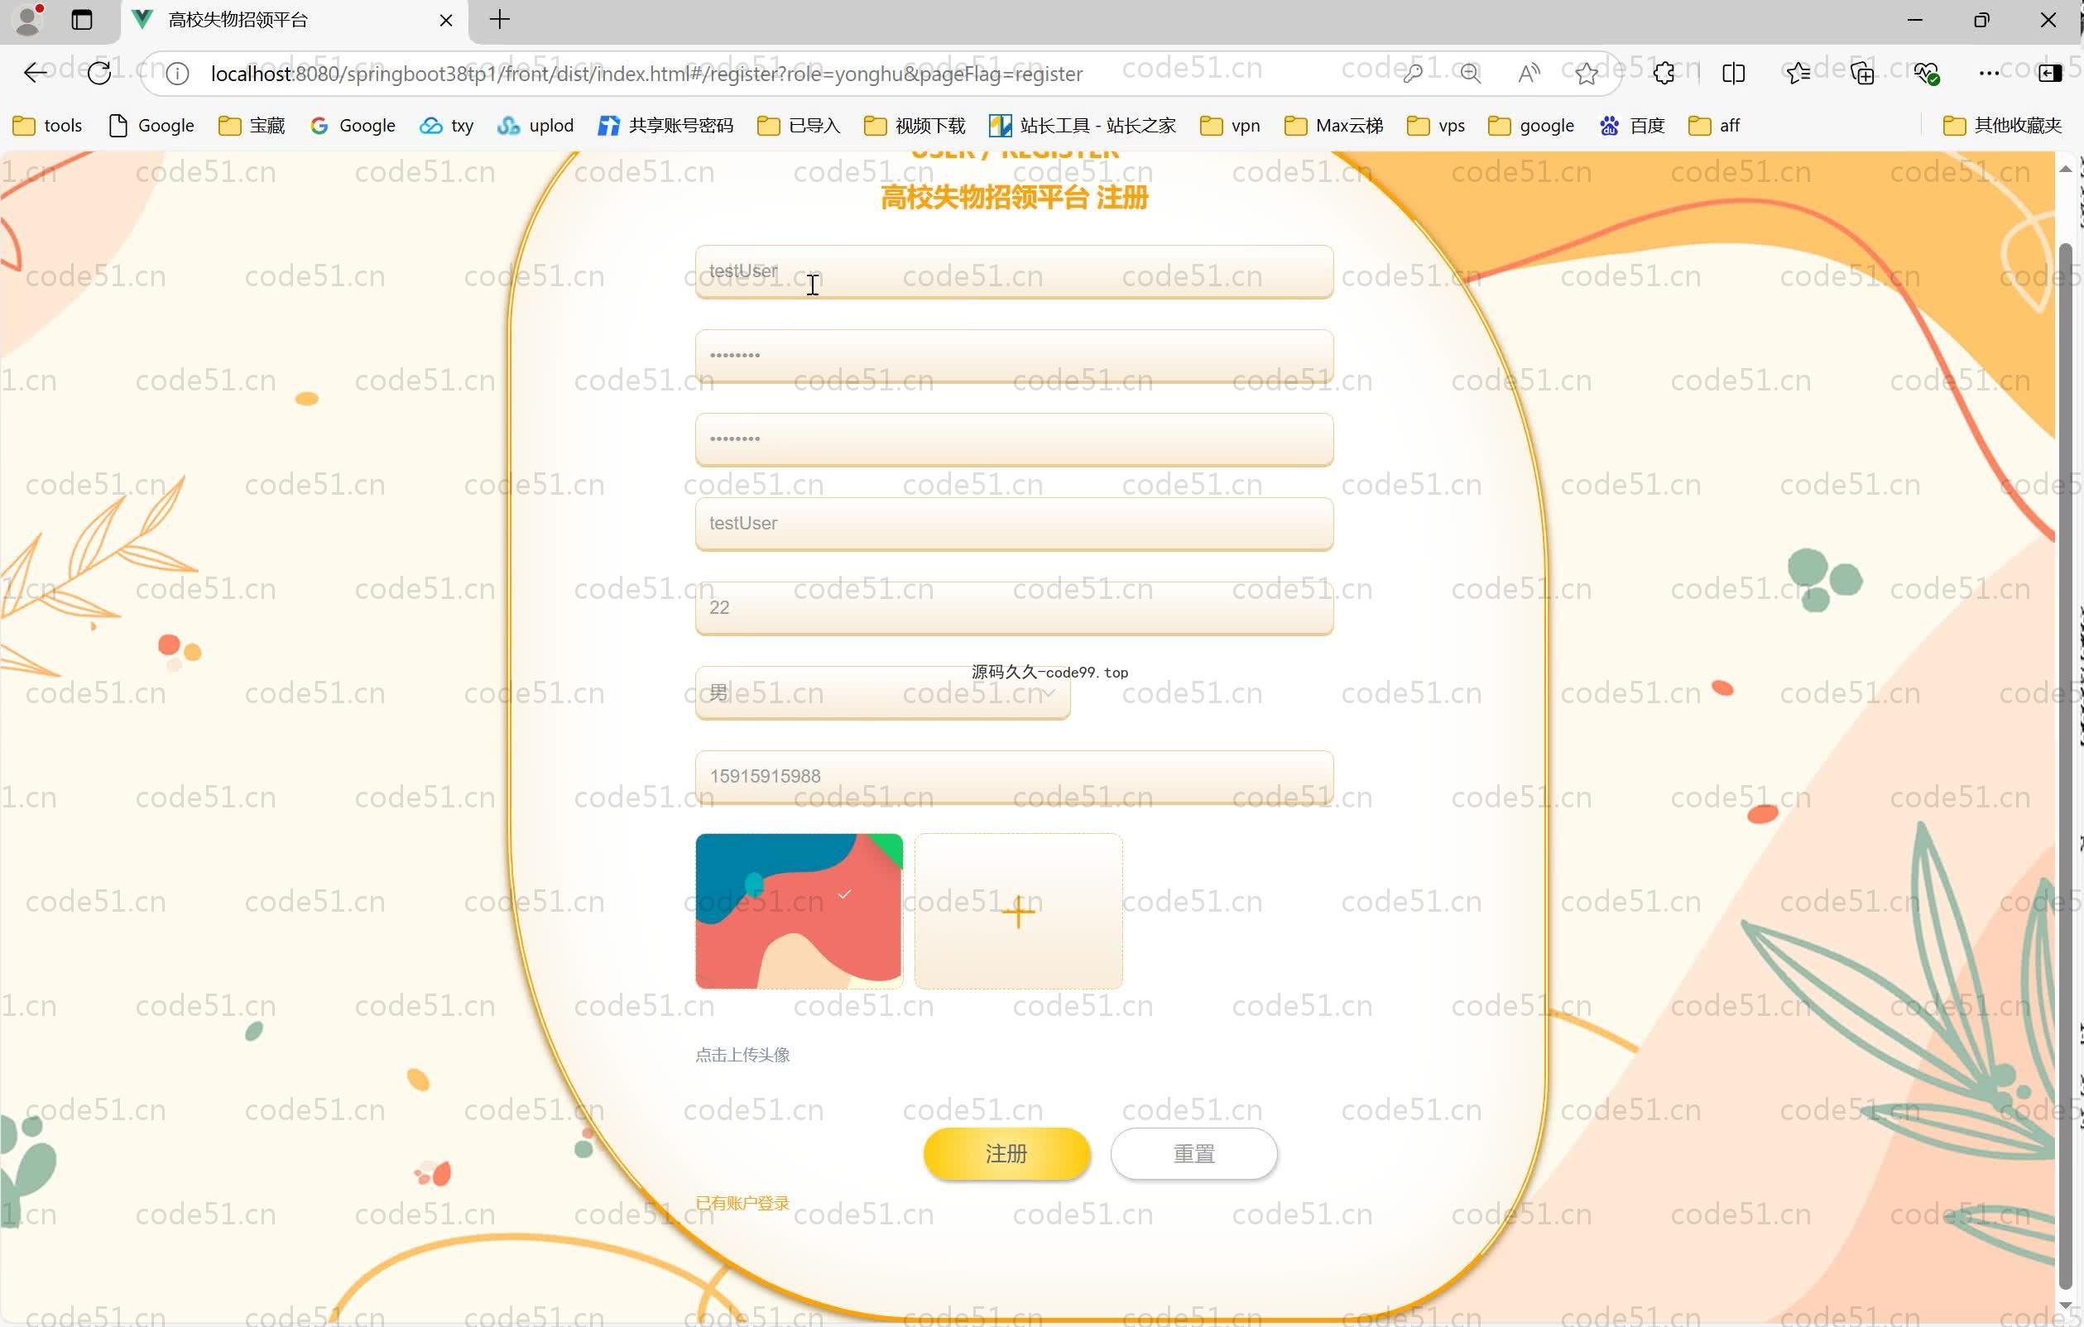Click the scrollbar up arrow
The width and height of the screenshot is (2084, 1327).
(2066, 169)
